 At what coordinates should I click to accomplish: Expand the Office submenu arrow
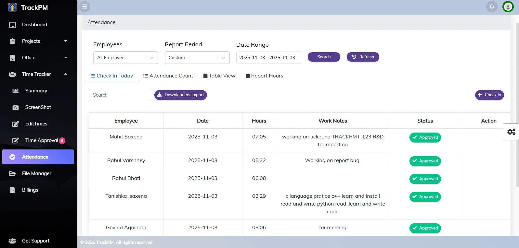[66, 58]
